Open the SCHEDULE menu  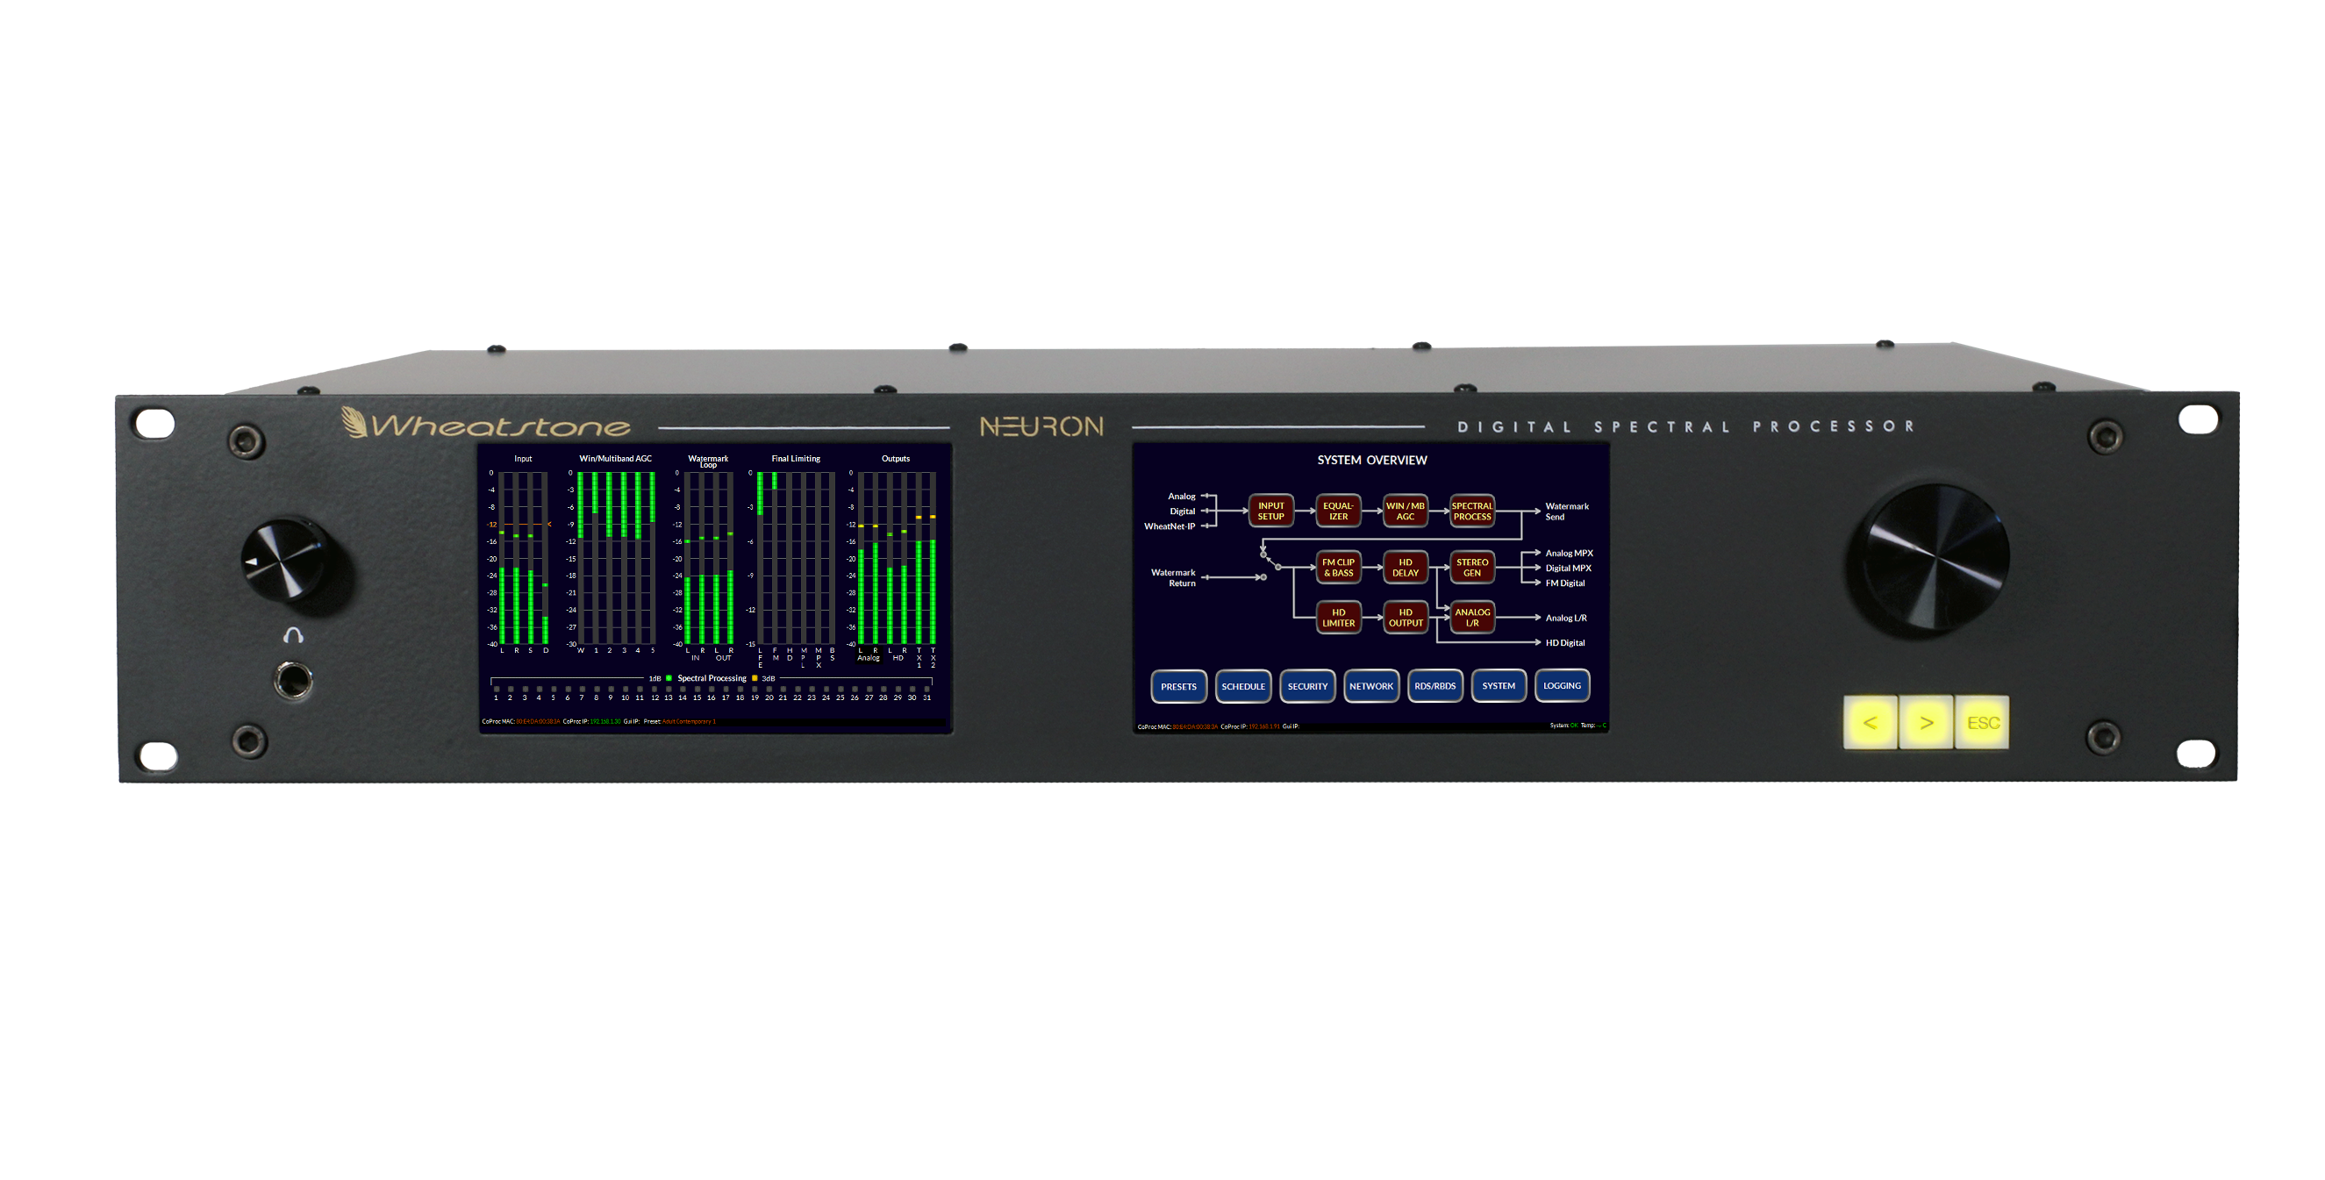[x=1243, y=686]
